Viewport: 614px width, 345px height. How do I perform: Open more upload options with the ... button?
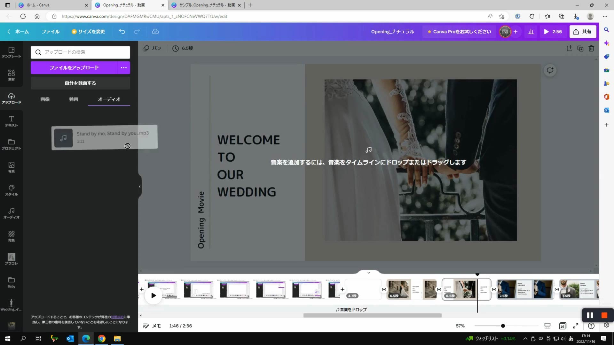coord(124,67)
